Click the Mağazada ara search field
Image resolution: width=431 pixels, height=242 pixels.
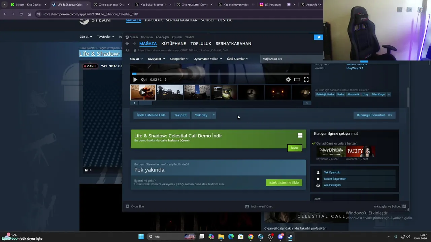tap(292, 59)
